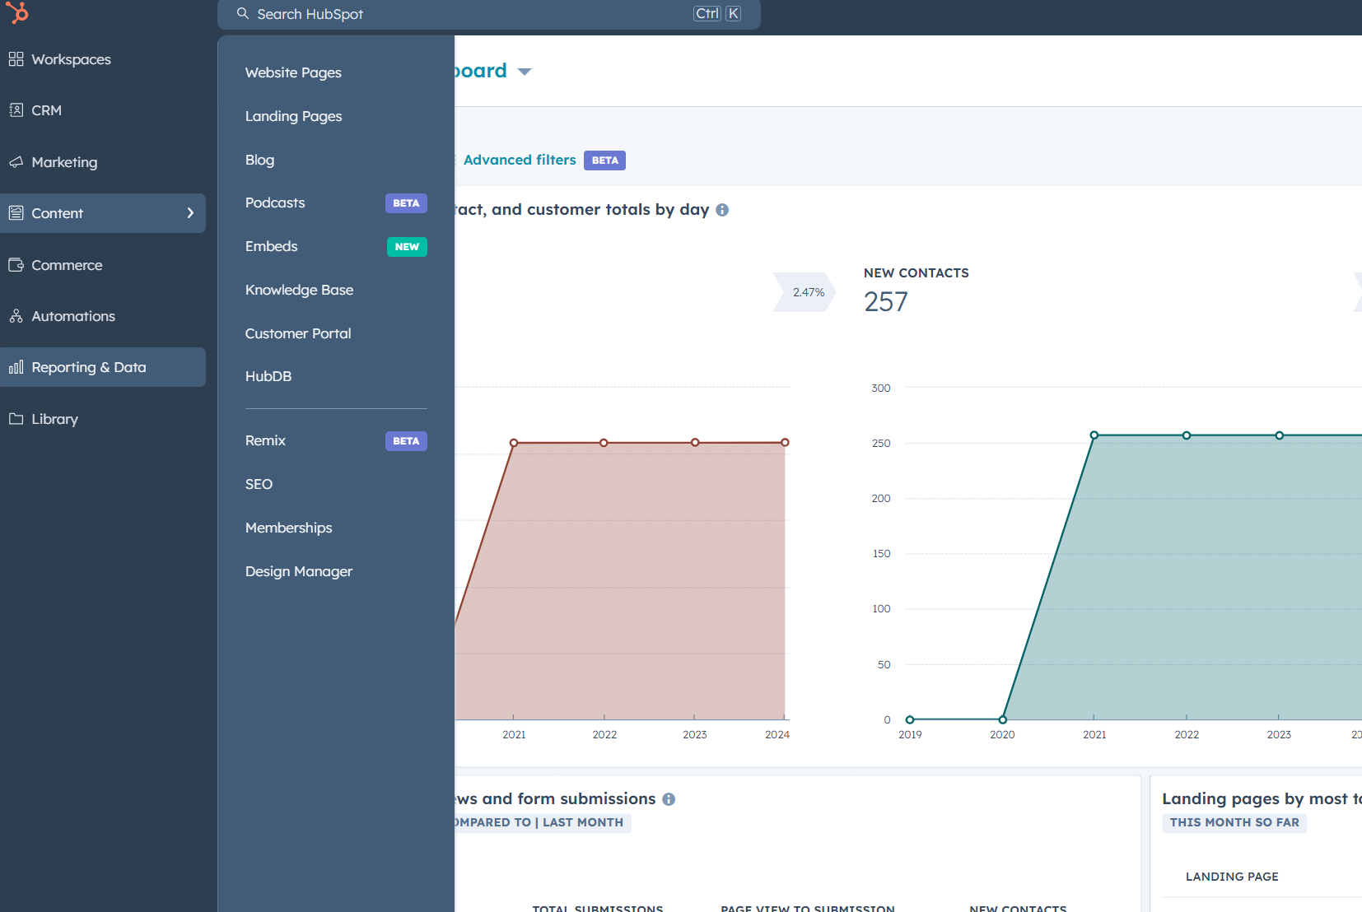Viewport: 1362px width, 912px height.
Task: Focus the Search HubSpot field
Action: click(x=488, y=14)
